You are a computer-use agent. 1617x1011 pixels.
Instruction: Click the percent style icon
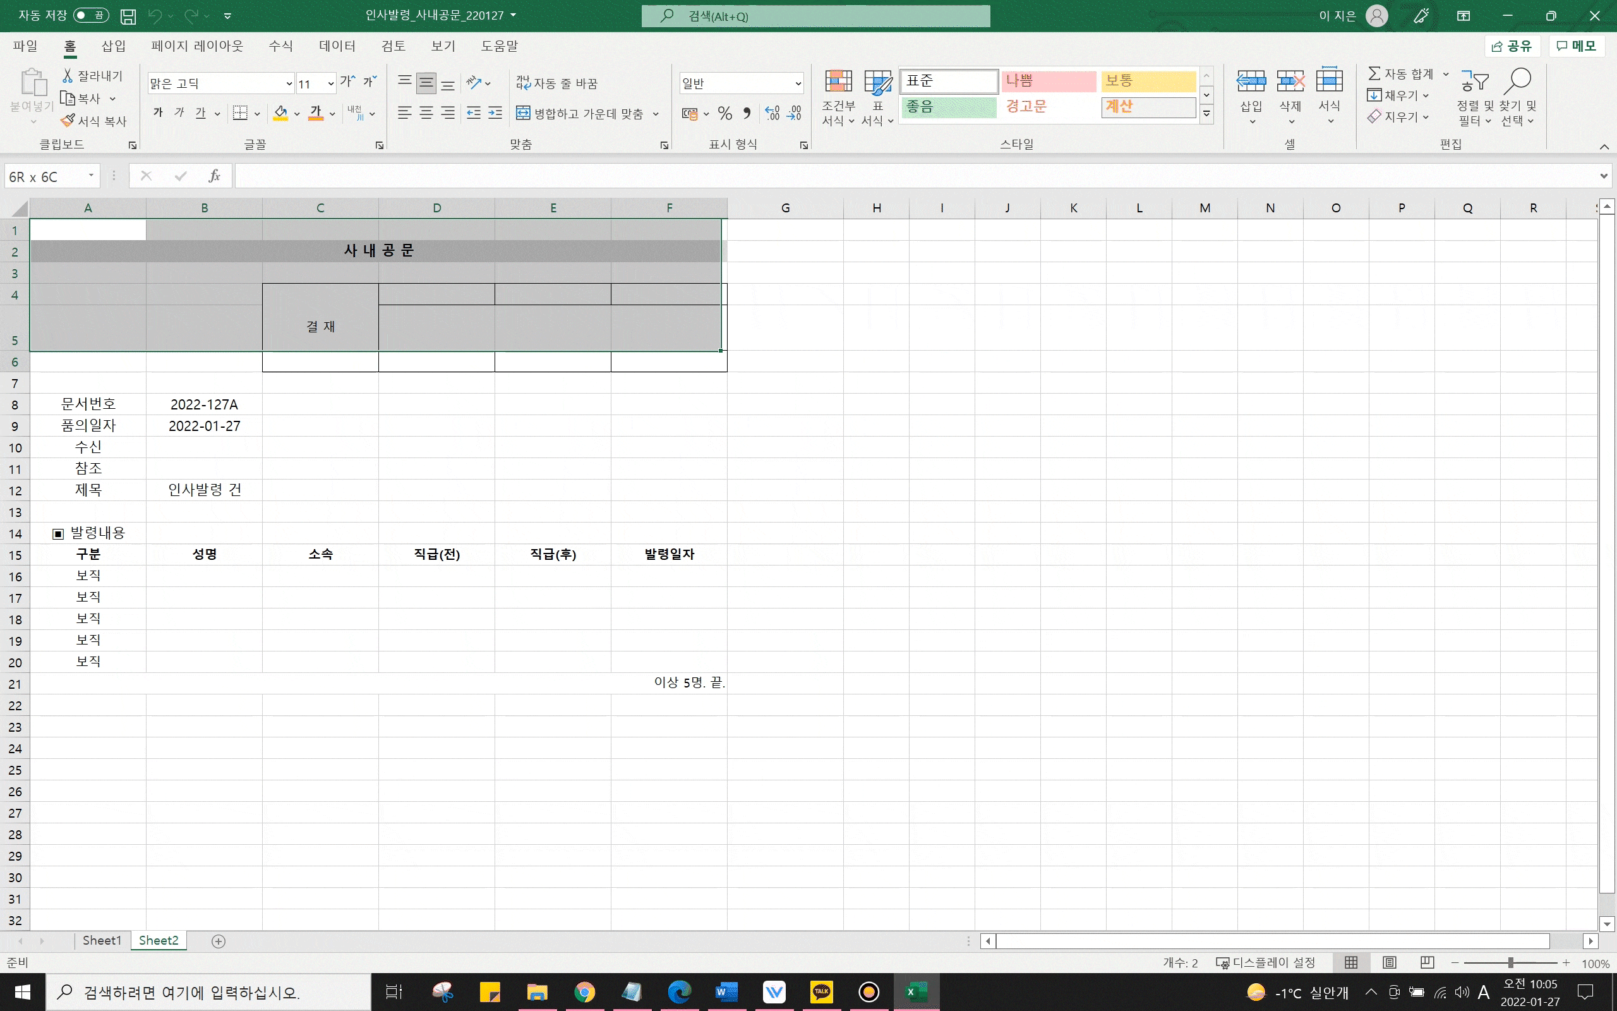(725, 114)
